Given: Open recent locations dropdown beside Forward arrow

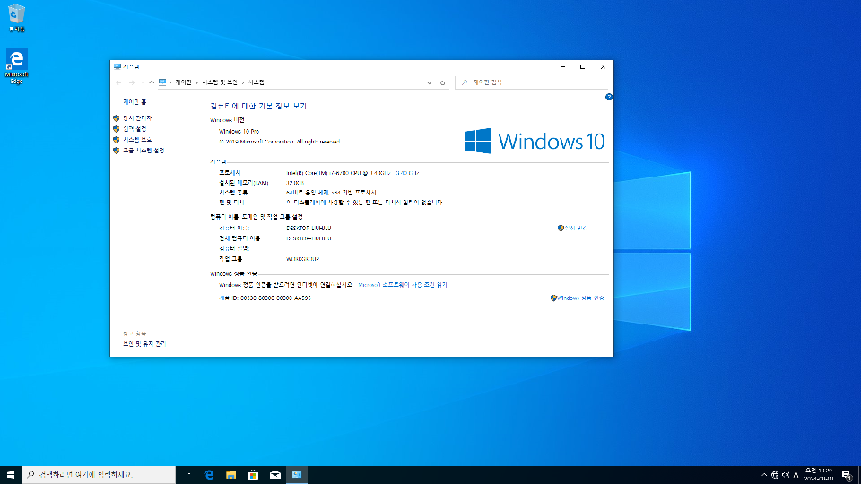Looking at the screenshot, I should (142, 82).
